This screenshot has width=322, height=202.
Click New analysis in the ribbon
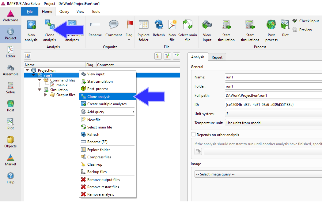click(x=31, y=31)
